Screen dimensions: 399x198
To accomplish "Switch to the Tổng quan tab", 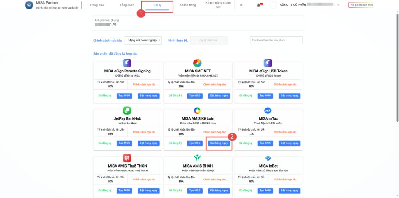I will click(127, 5).
